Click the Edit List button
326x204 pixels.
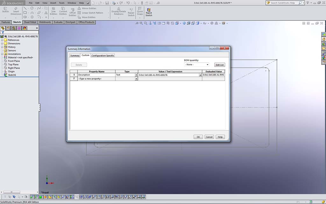pos(219,65)
